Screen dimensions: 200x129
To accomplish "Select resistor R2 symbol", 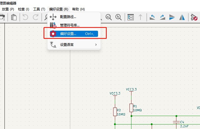I will pos(115,112).
